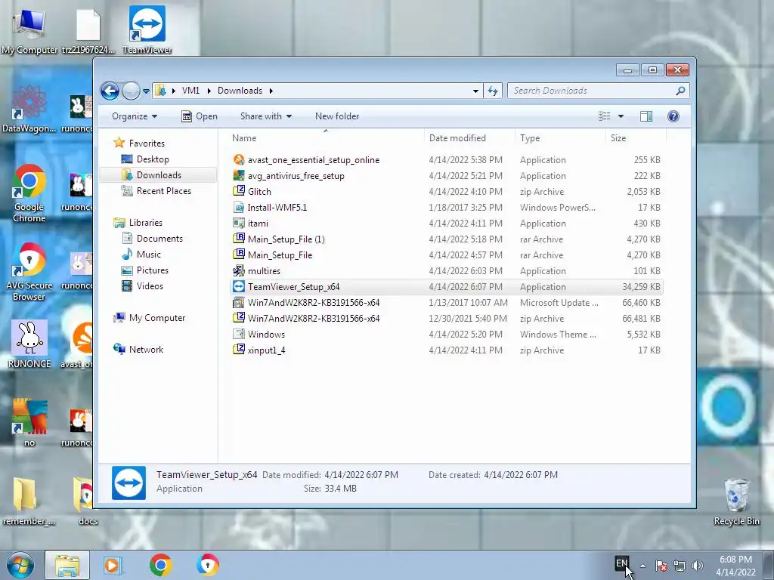The image size is (774, 580).
Task: Select Win7AndW2K8R2-KB3191566-x64 zip archive from 12/30/2021
Action: tap(447, 318)
